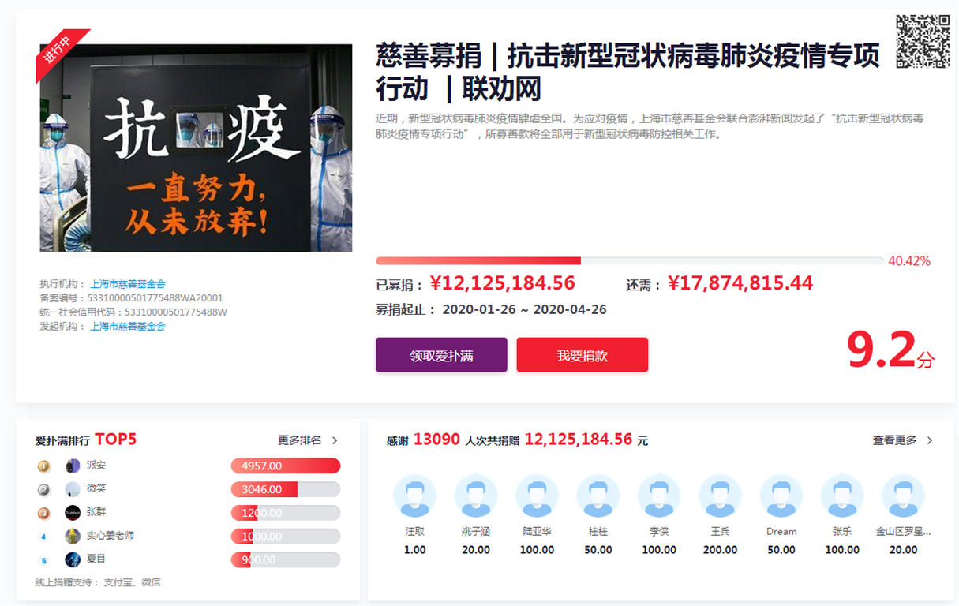Open 上海市慈善基金会 发起机构 link
The image size is (959, 606).
128,327
